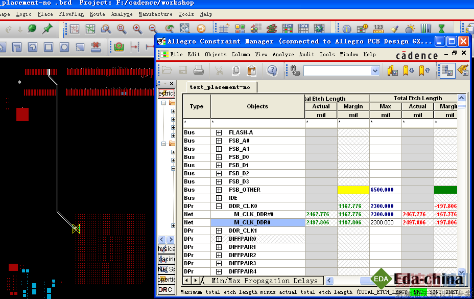
Task: Click the Save floppy disk icon
Action: click(183, 71)
